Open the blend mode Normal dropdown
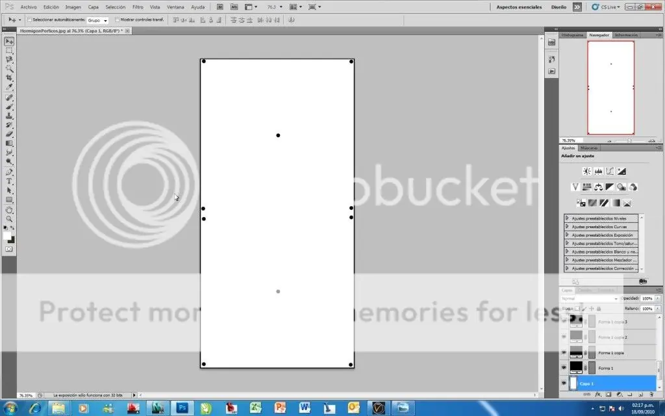This screenshot has width=665, height=416. pos(589,299)
